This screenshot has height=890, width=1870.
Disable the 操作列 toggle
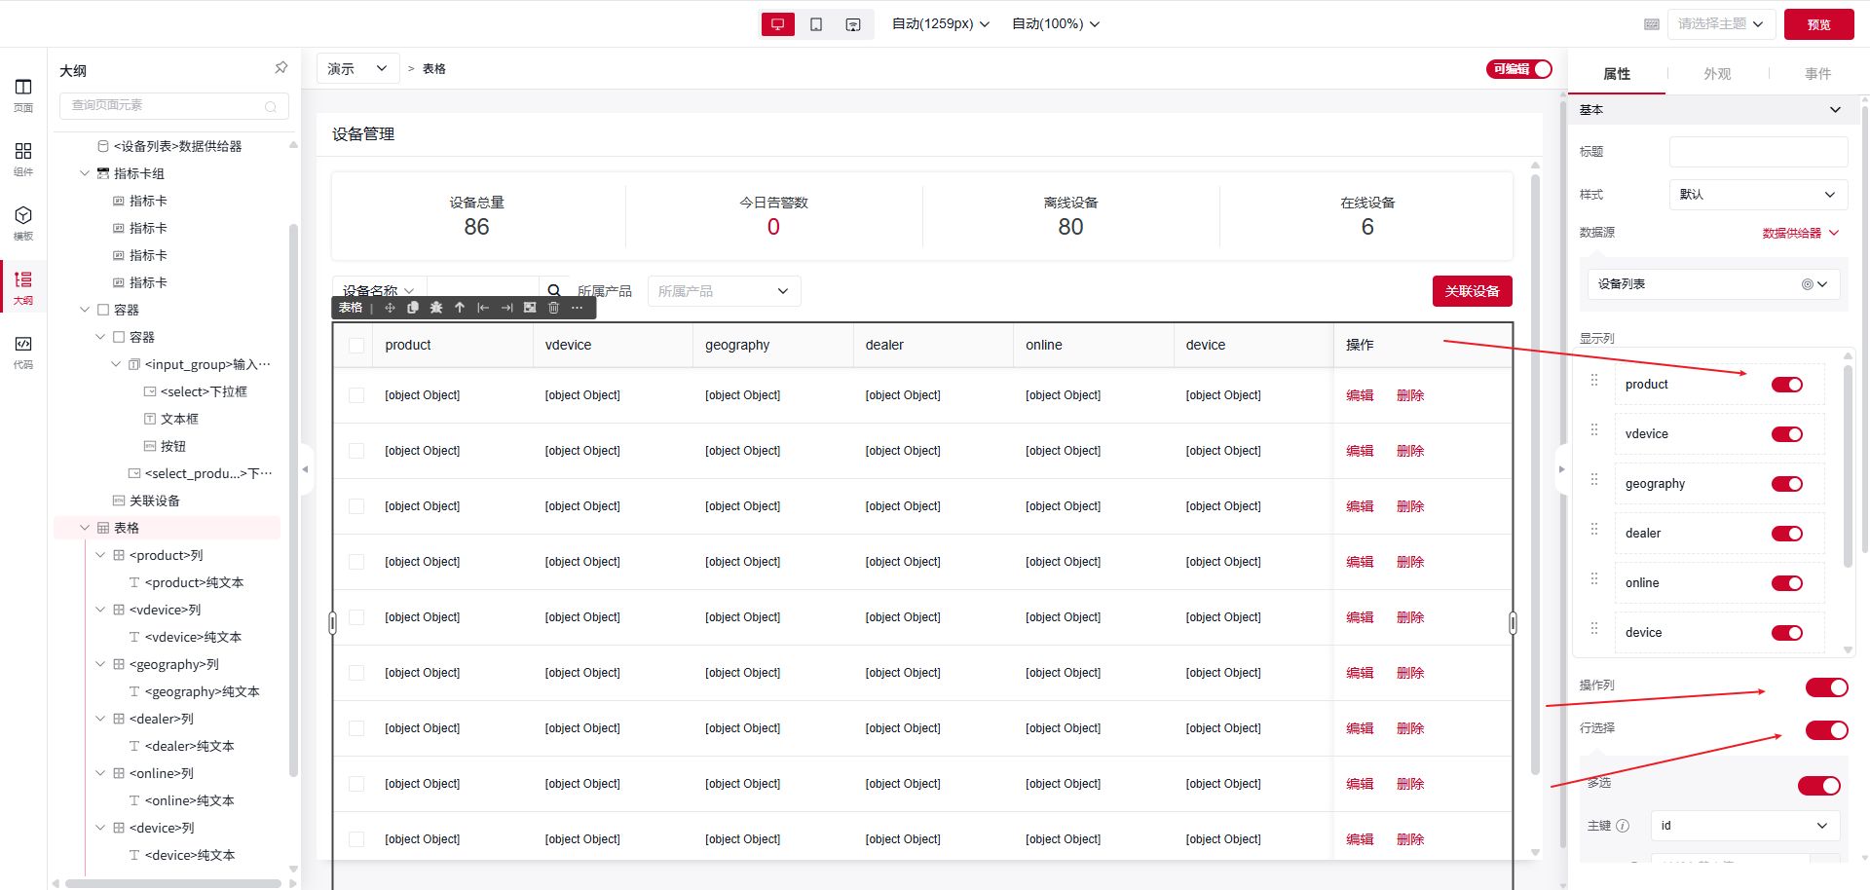tap(1825, 687)
